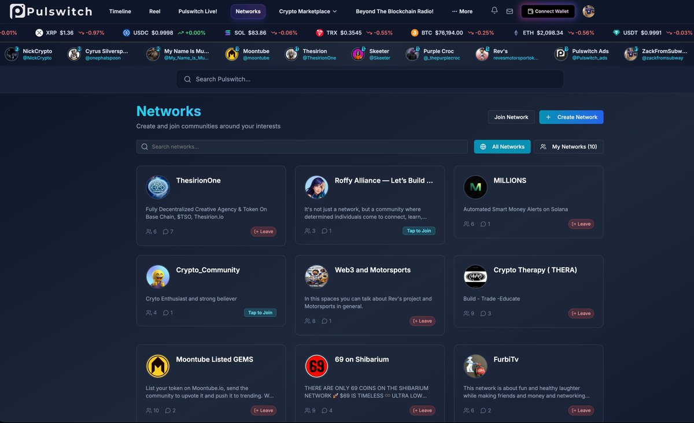Leave the ThesirionOne network
This screenshot has height=423, width=694.
point(264,231)
